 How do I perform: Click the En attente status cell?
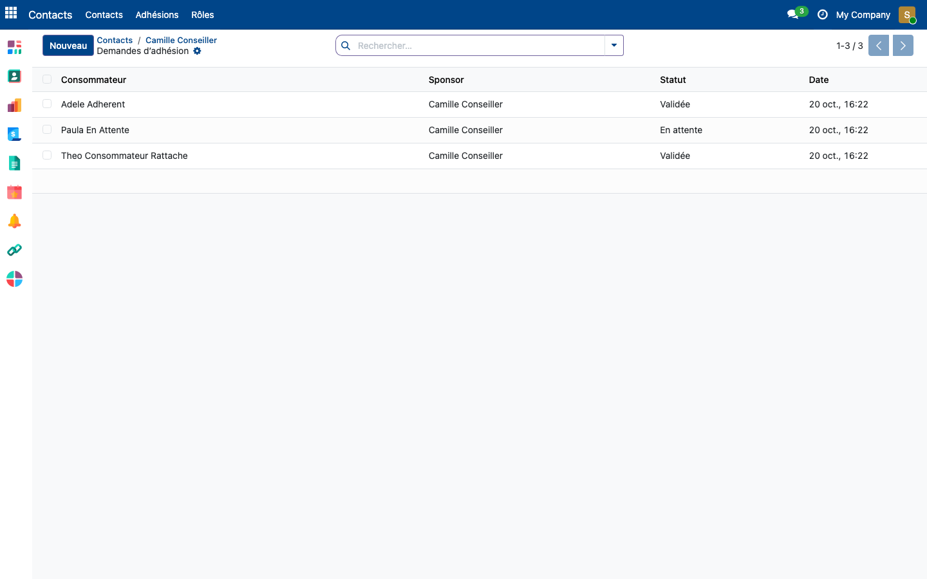(681, 130)
